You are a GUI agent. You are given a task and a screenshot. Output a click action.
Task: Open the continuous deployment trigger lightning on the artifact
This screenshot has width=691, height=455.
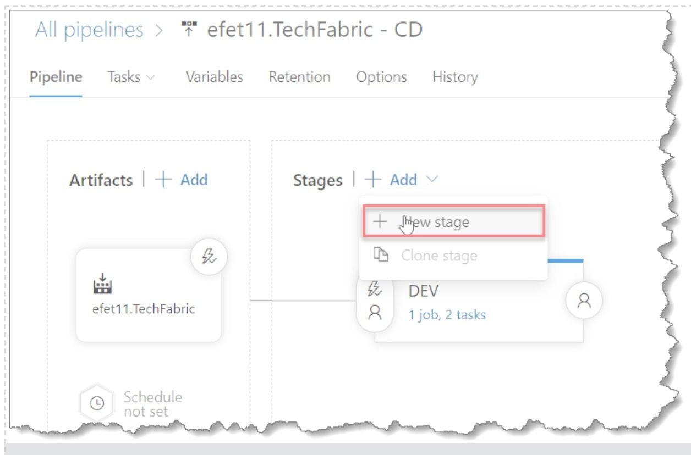click(x=209, y=257)
